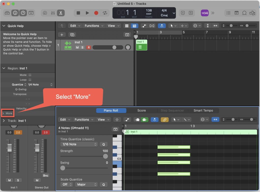Click the Strength slider handle
The image size is (260, 192).
[105, 156]
